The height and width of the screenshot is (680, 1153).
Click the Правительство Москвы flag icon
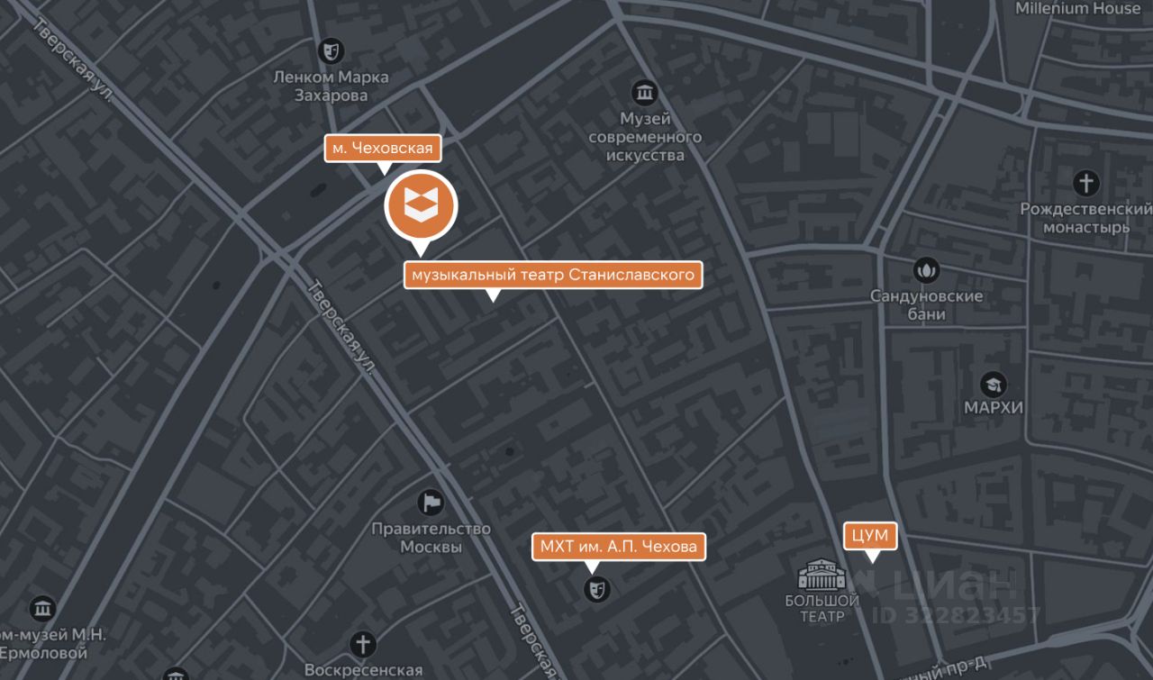(431, 503)
